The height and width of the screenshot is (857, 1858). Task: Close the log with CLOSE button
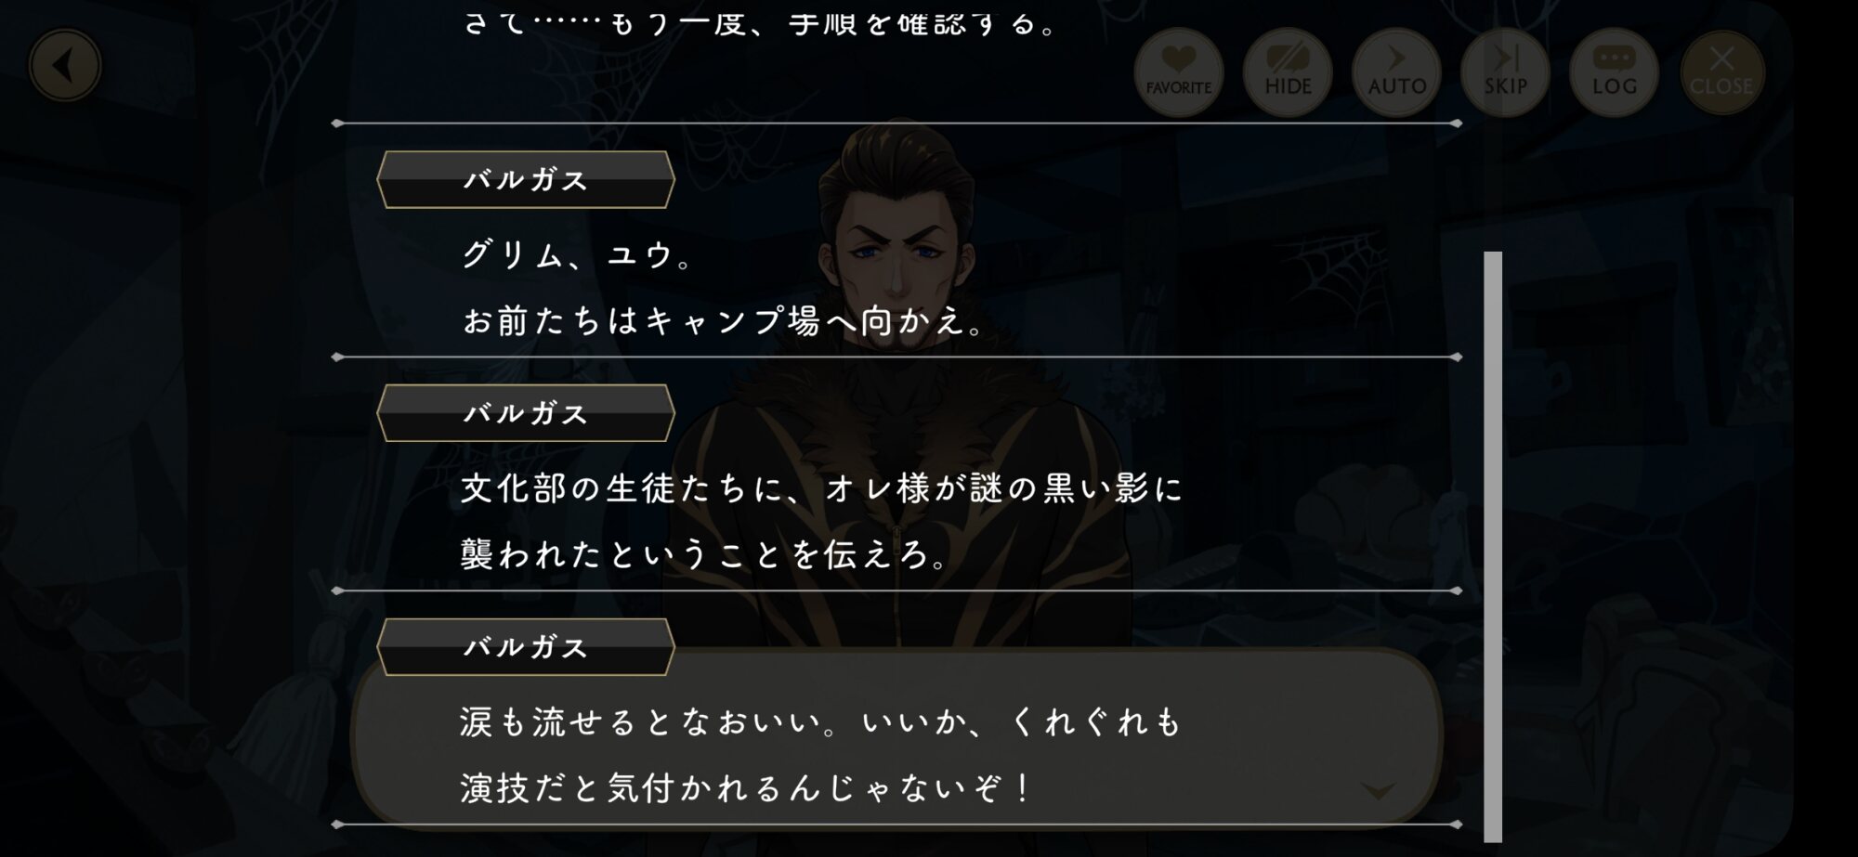click(x=1721, y=71)
